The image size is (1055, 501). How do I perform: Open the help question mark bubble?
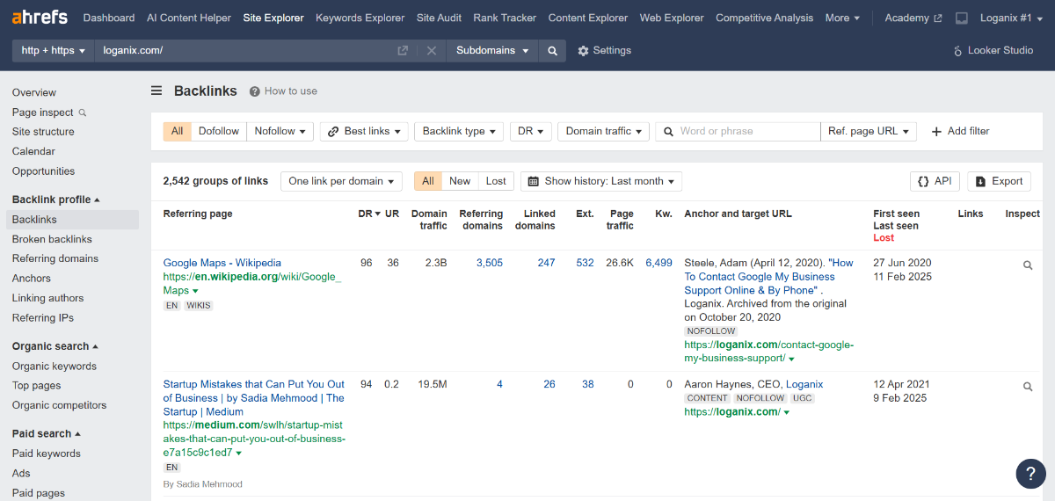[x=1030, y=473]
